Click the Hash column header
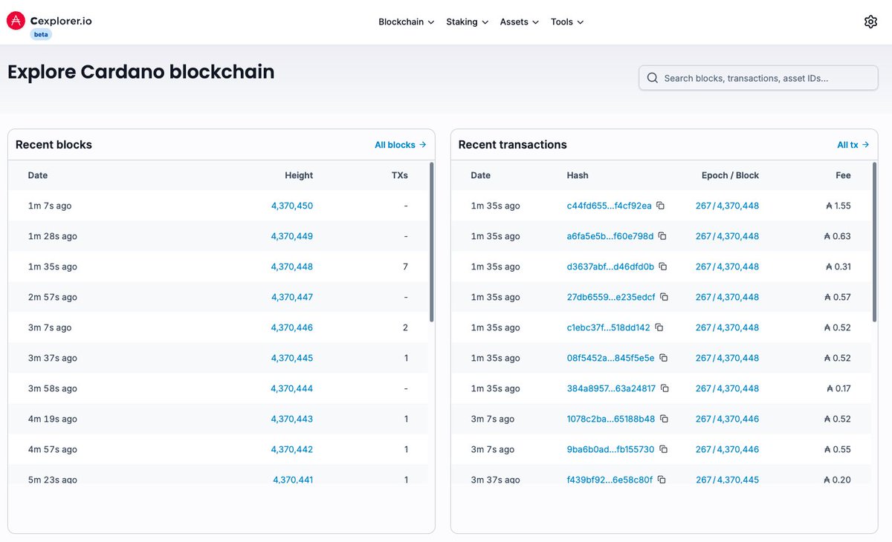Image resolution: width=892 pixels, height=542 pixels. click(577, 175)
